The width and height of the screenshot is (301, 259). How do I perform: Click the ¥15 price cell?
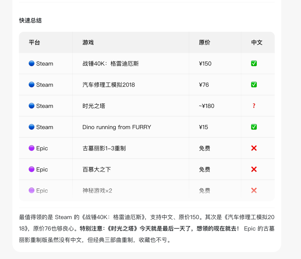203,127
